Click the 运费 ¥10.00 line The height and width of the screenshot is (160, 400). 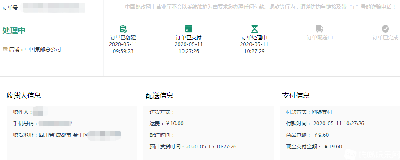[x=167, y=124]
